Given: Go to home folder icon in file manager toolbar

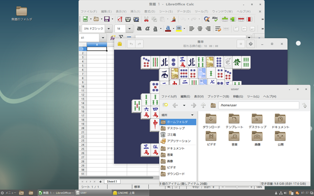Looking at the screenshot, I should 213,105.
